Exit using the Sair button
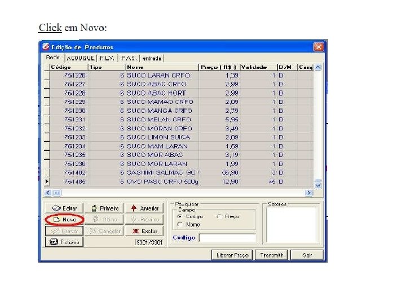The image size is (406, 305). 307,255
